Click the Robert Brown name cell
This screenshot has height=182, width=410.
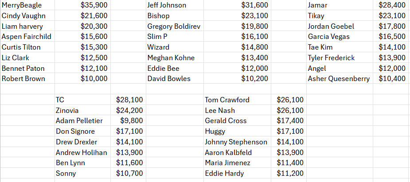click(23, 79)
